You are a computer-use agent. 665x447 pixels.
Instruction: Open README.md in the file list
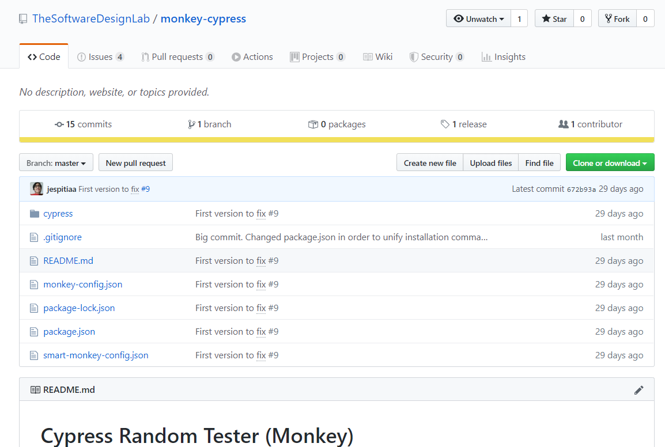point(68,262)
